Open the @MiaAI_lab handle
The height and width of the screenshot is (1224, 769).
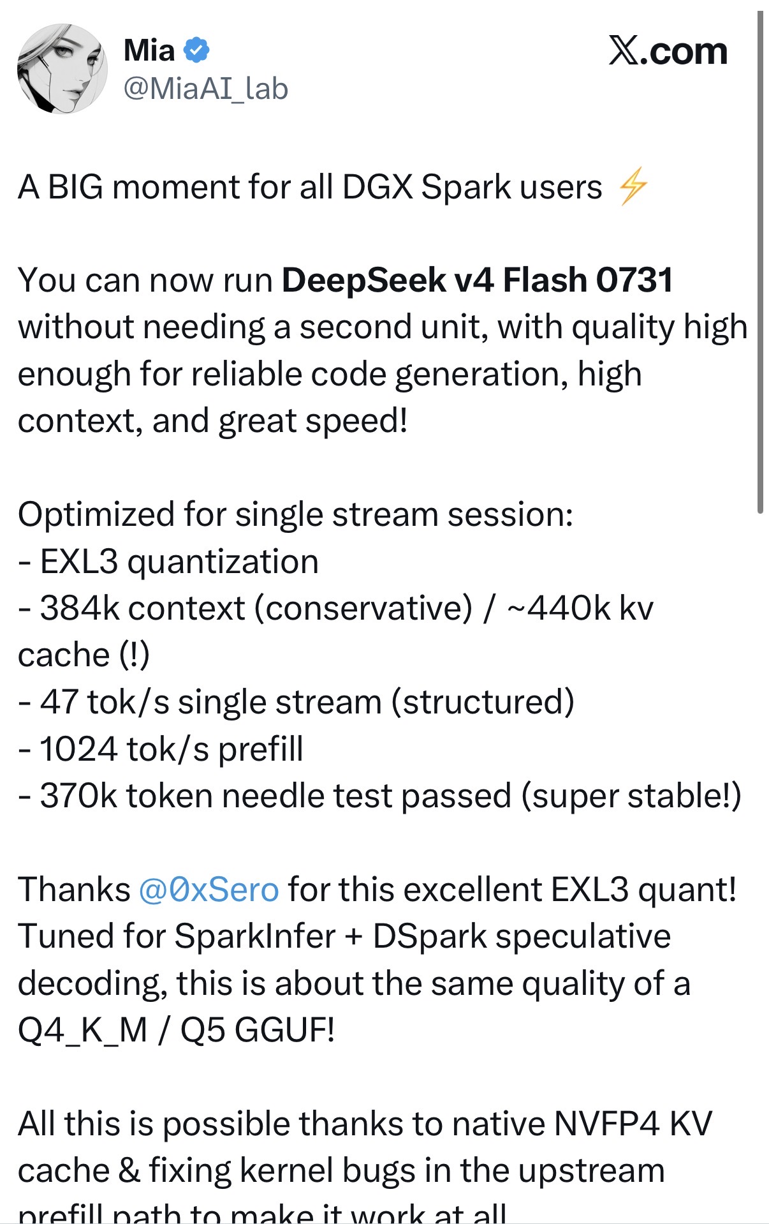coord(206,88)
